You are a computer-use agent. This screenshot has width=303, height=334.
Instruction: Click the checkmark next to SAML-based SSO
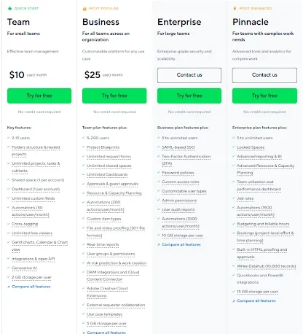tap(159, 147)
